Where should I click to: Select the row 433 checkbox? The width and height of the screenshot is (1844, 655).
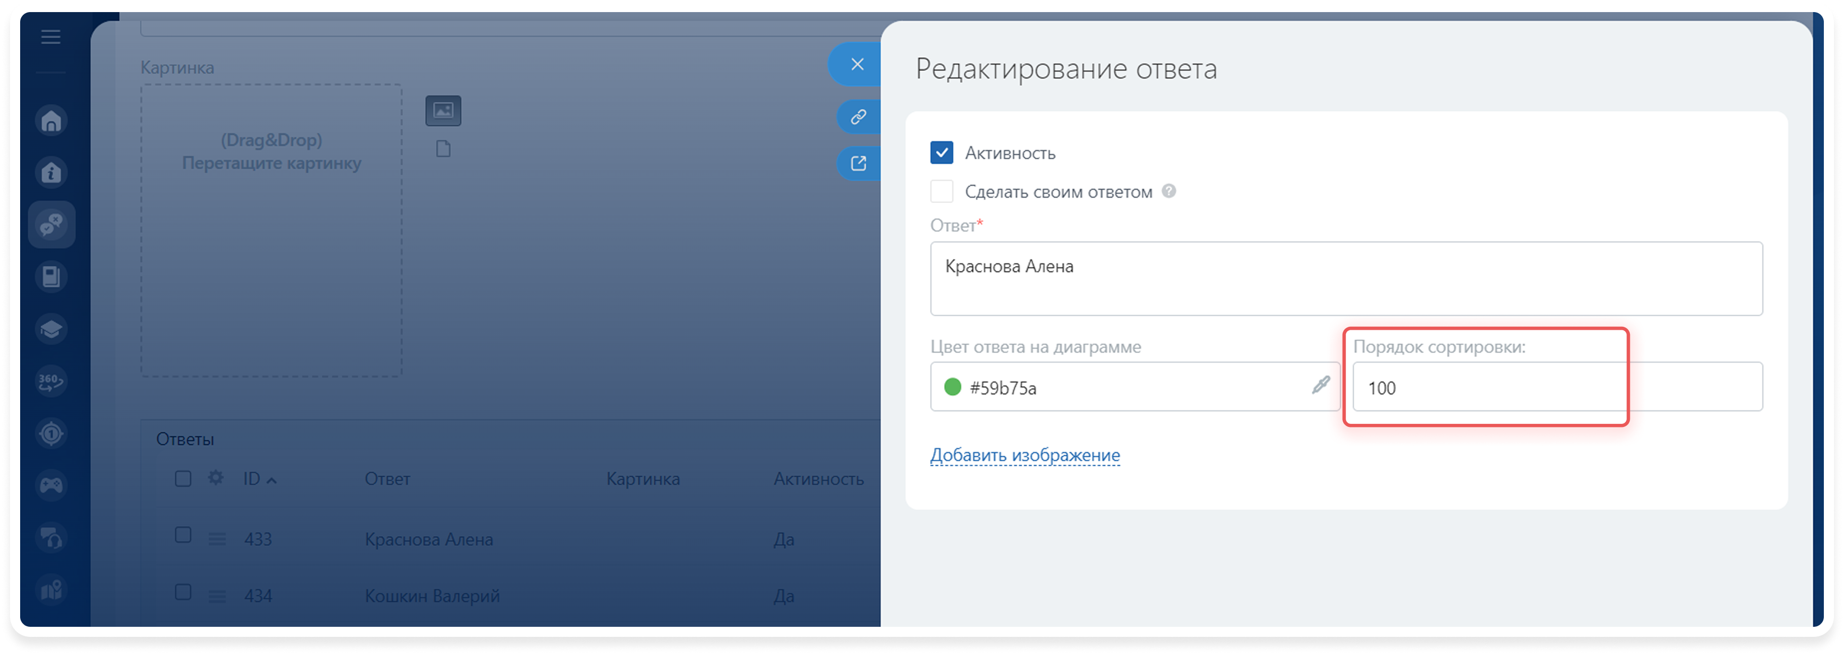pos(183,536)
